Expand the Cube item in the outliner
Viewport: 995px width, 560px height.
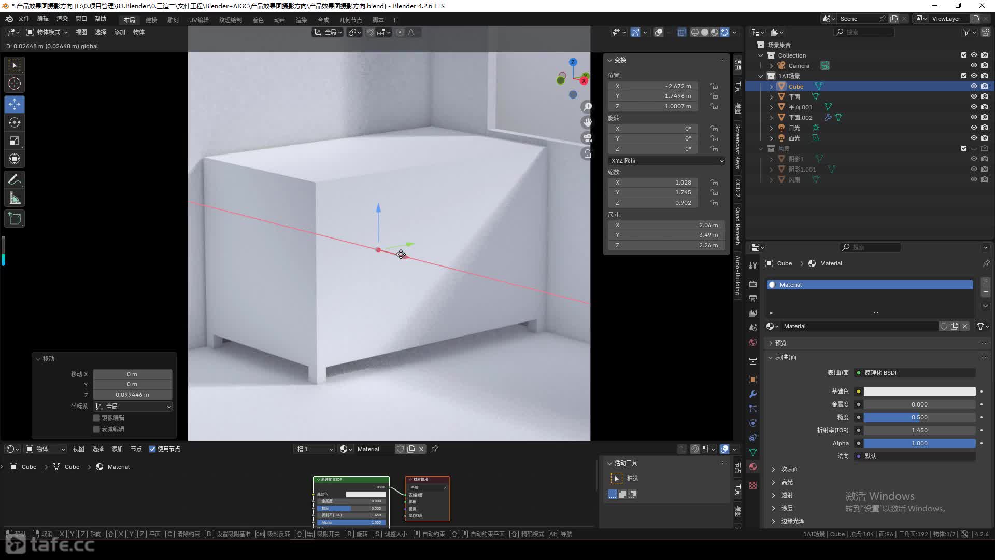tap(771, 87)
